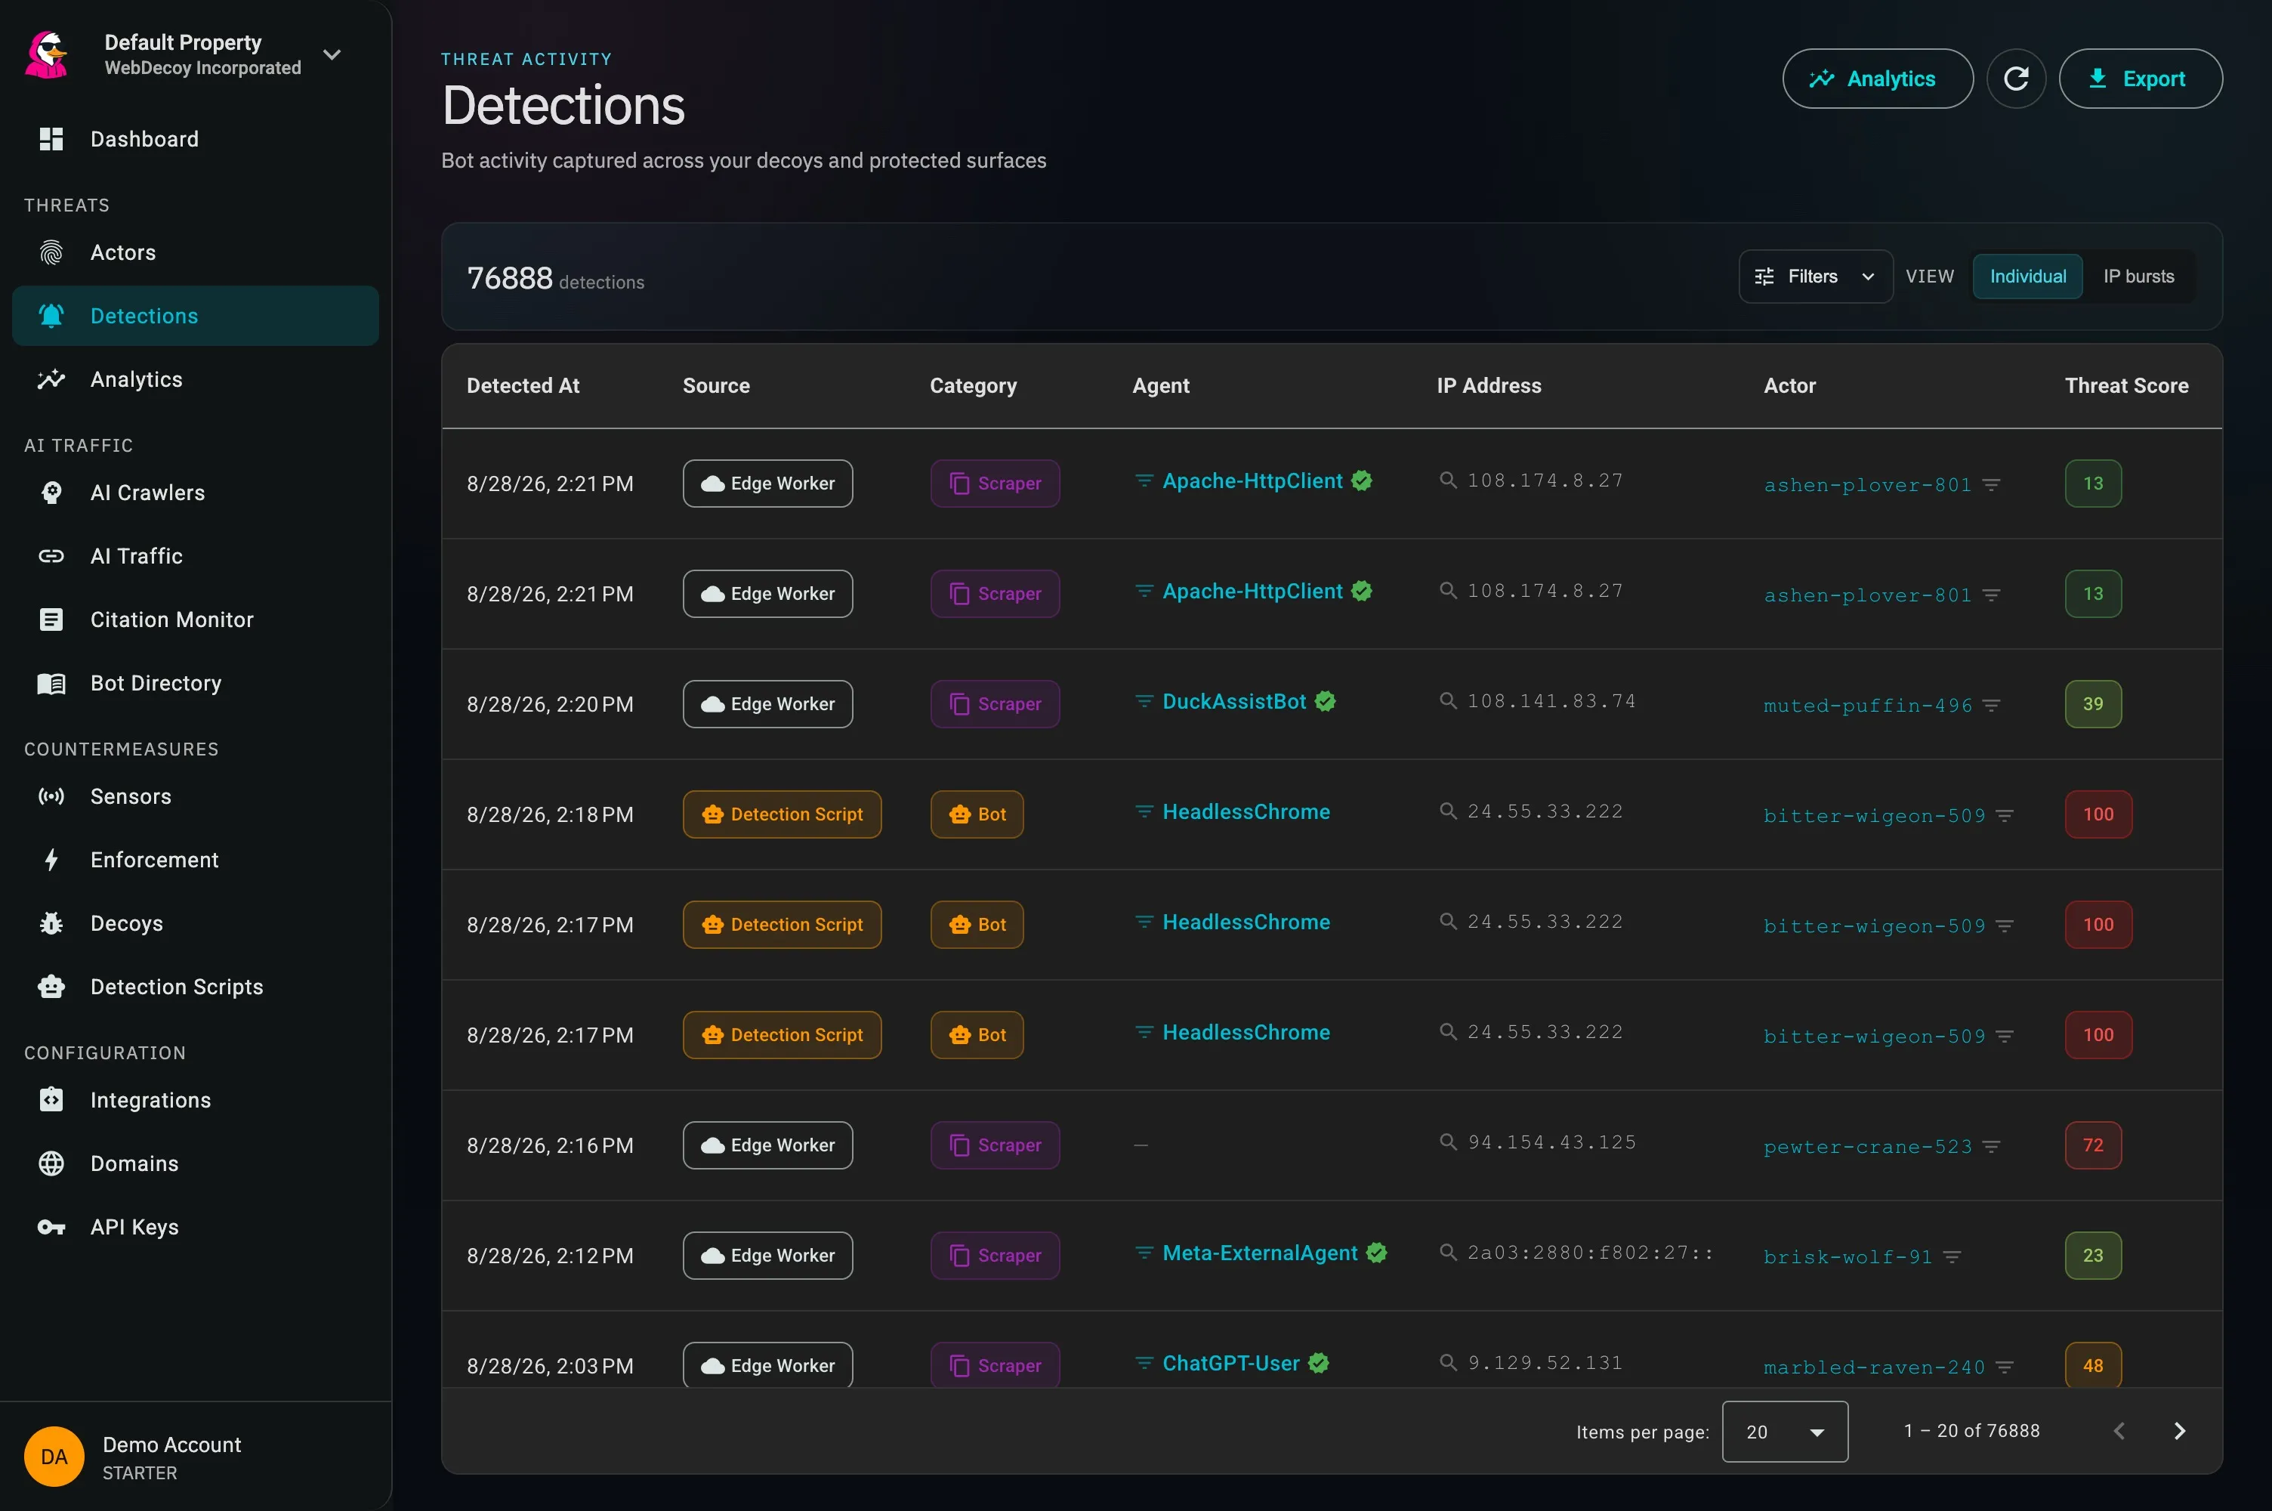Click filter icon before ChatGPT-User agent

tap(1144, 1363)
